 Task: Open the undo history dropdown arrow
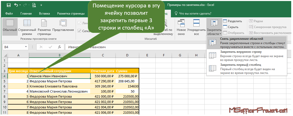click(x=20, y=5)
